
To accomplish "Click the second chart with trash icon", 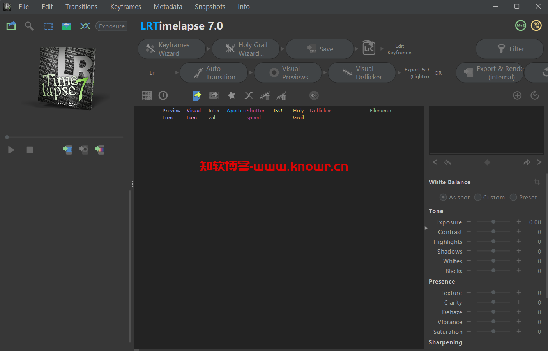I will (281, 95).
